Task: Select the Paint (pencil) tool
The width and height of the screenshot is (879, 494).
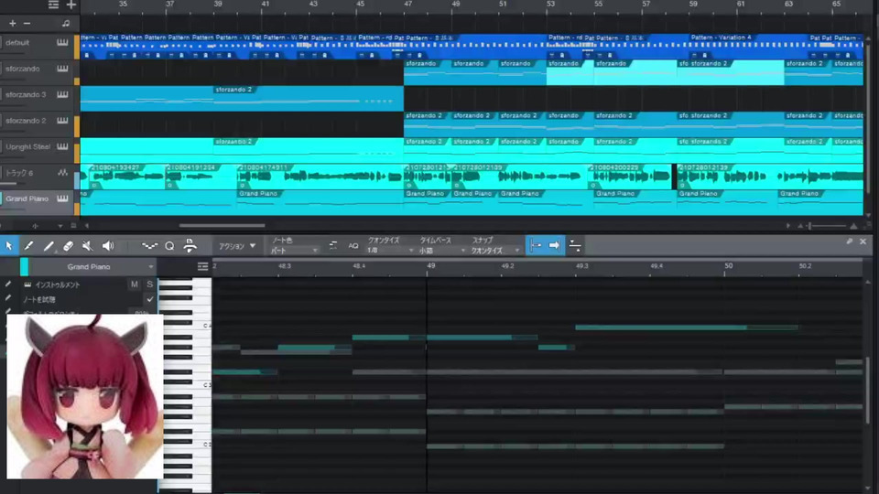Action: click(x=28, y=245)
